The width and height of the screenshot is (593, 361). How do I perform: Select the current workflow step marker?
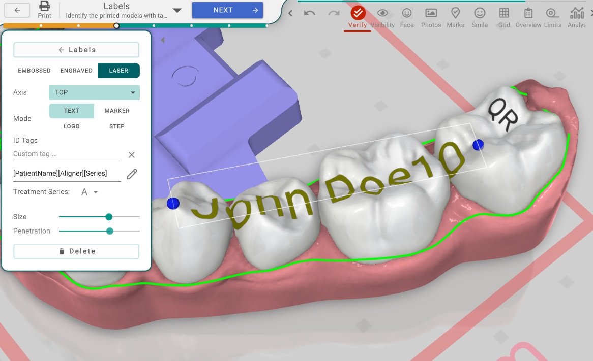116,26
